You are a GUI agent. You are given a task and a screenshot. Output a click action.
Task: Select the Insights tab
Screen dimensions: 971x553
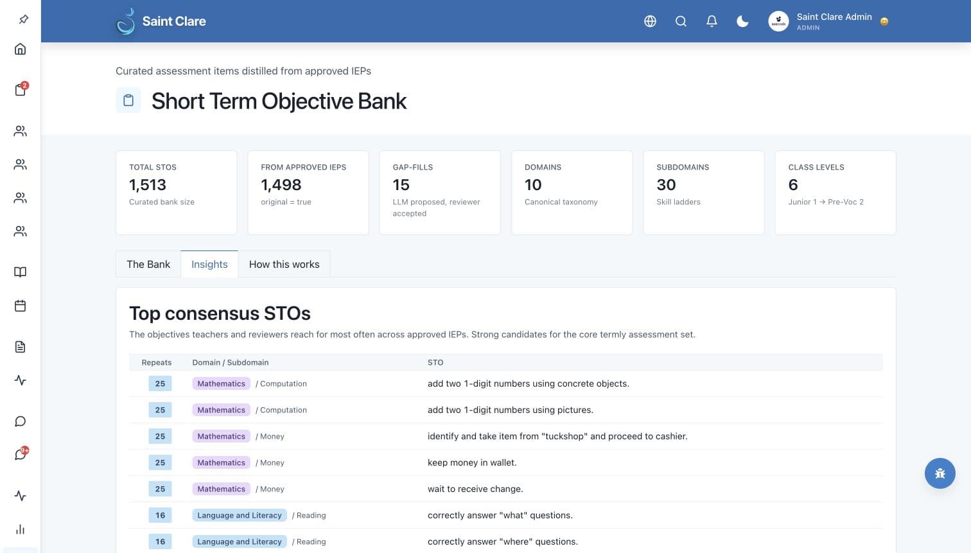coord(209,264)
